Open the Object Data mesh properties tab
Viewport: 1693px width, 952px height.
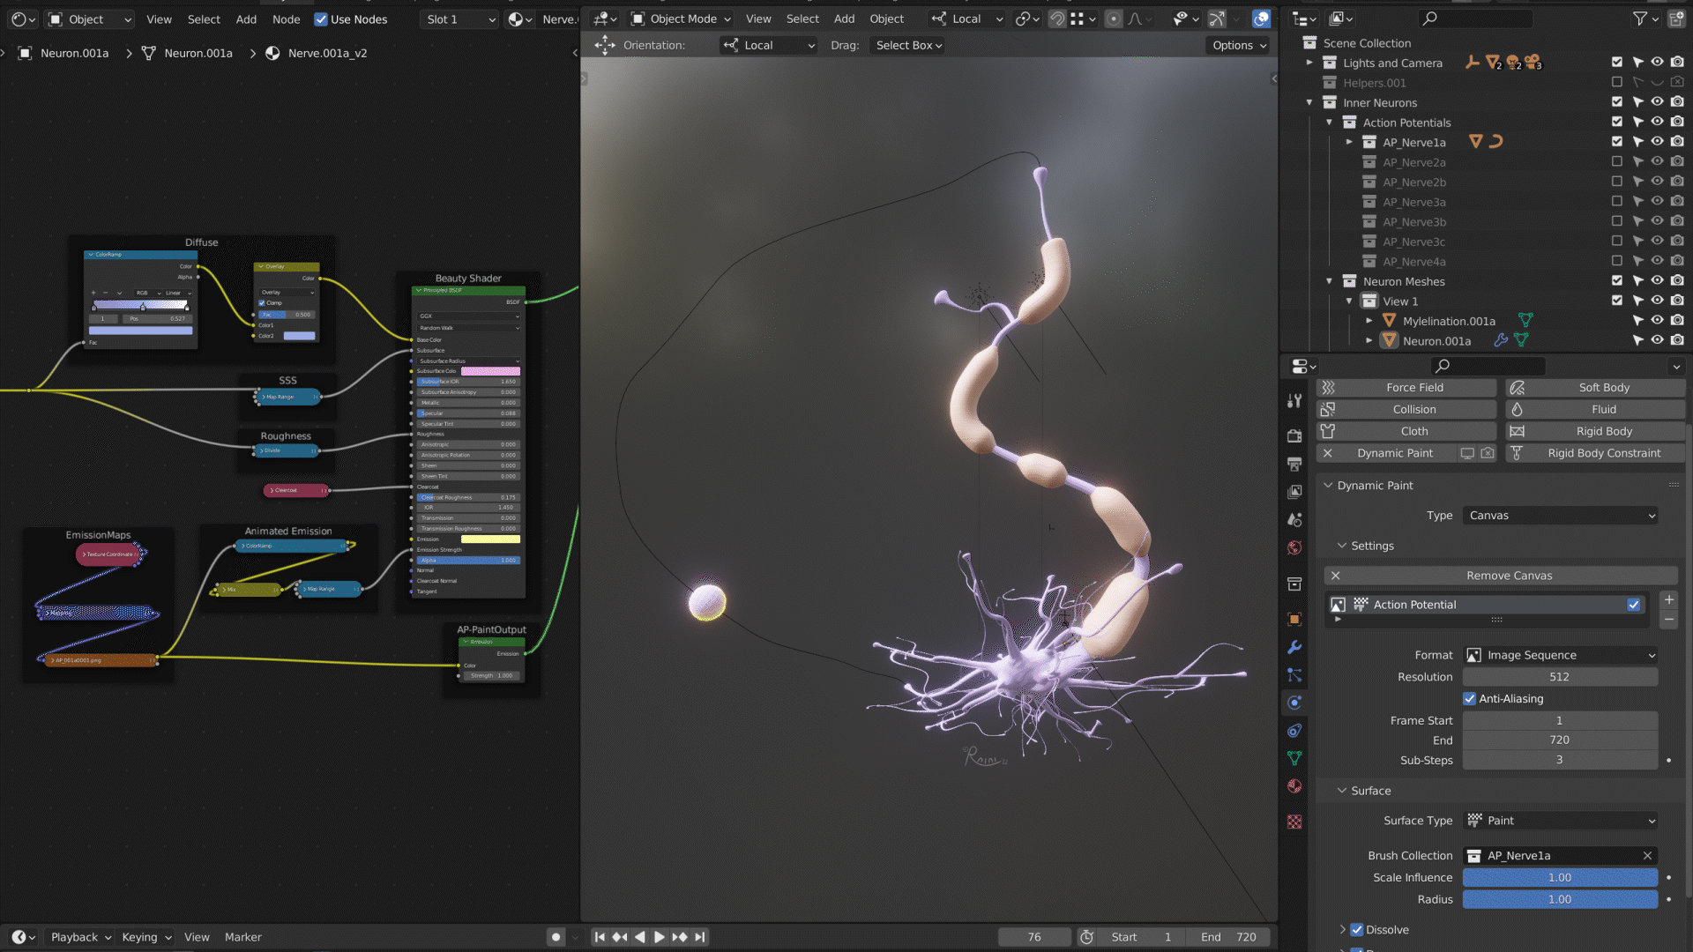[1294, 758]
